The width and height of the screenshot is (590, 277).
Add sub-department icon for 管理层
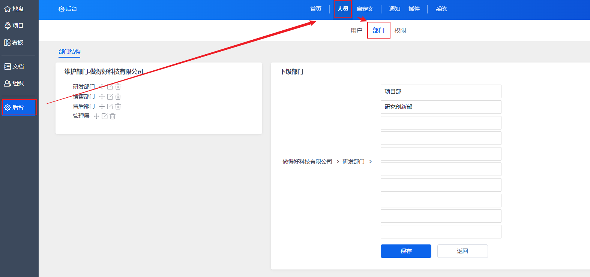[x=96, y=116]
